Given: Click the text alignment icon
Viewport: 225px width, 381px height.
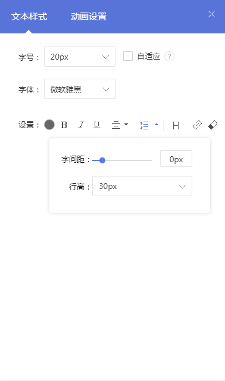Looking at the screenshot, I should 116,125.
